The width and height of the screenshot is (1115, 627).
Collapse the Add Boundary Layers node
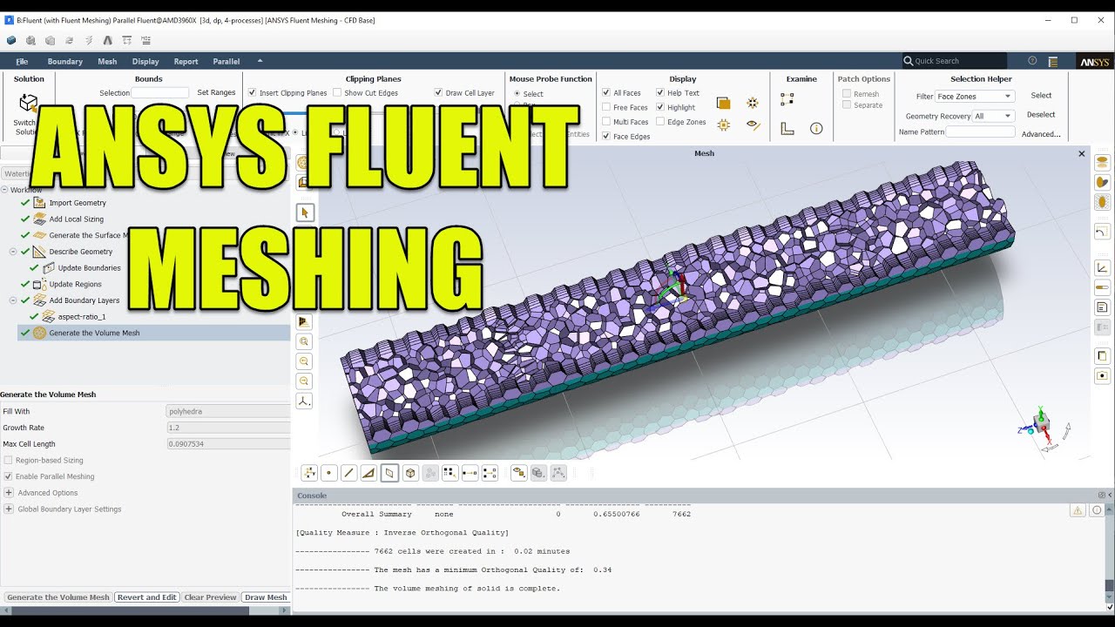13,300
